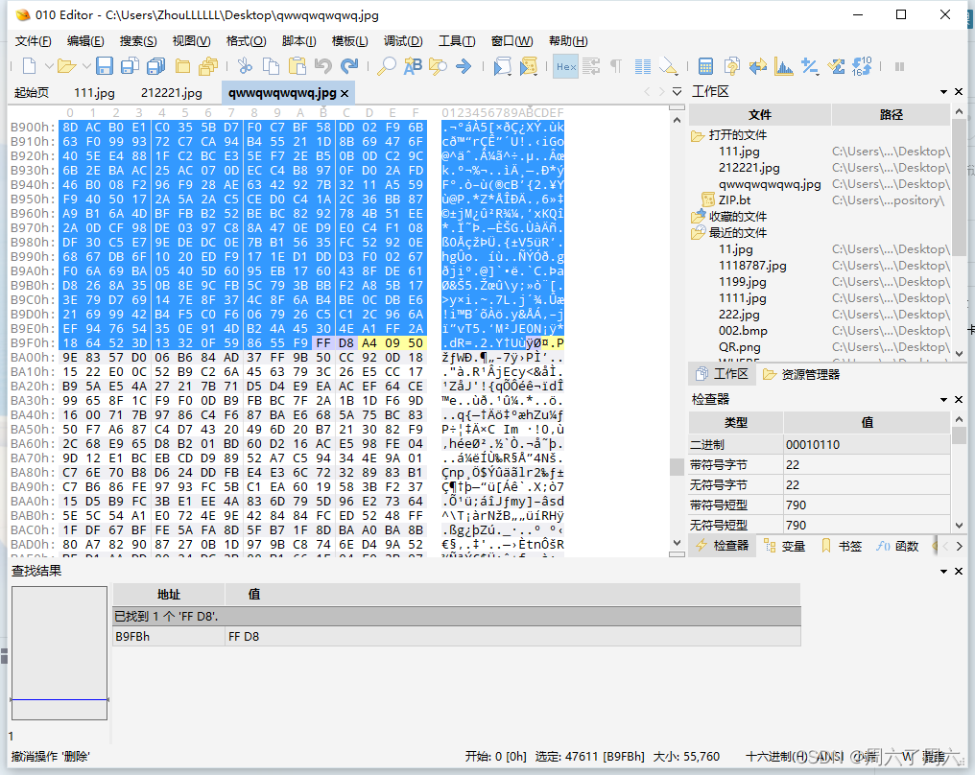Open the Calculator tool icon
Viewport: 975px width, 775px height.
(704, 68)
